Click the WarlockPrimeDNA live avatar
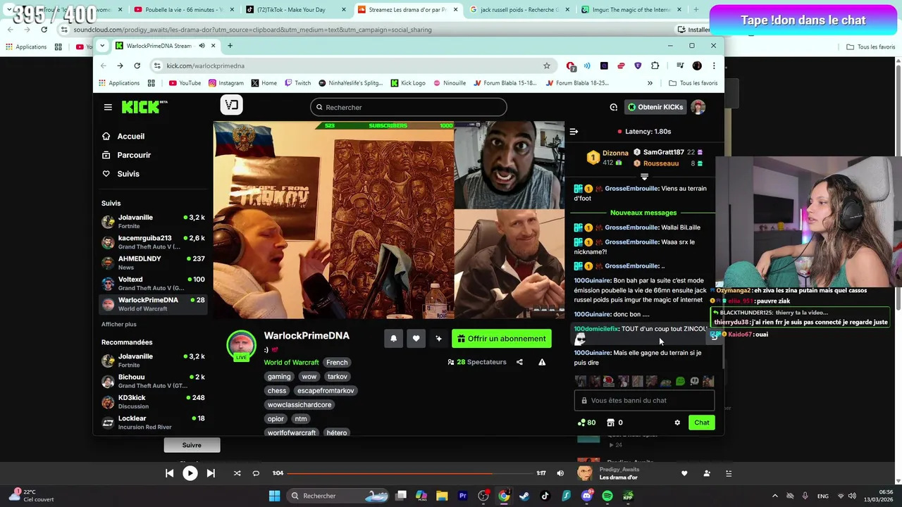 (x=241, y=344)
